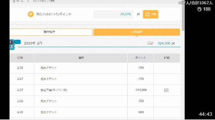The height and width of the screenshot is (120, 215).
Task: Click the 2/27 transfer request row label
Action: (x=54, y=90)
